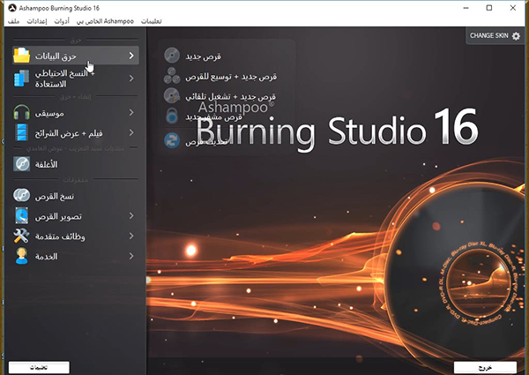Select قرص جديد + تشغيل تلقائي text
529x375 pixels.
point(230,96)
